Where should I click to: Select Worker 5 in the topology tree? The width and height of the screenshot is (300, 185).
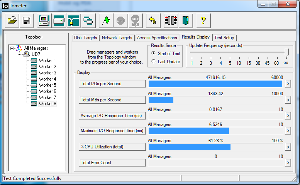click(x=47, y=85)
